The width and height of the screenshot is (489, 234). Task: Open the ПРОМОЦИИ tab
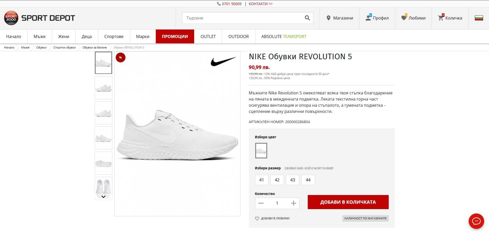pos(175,36)
